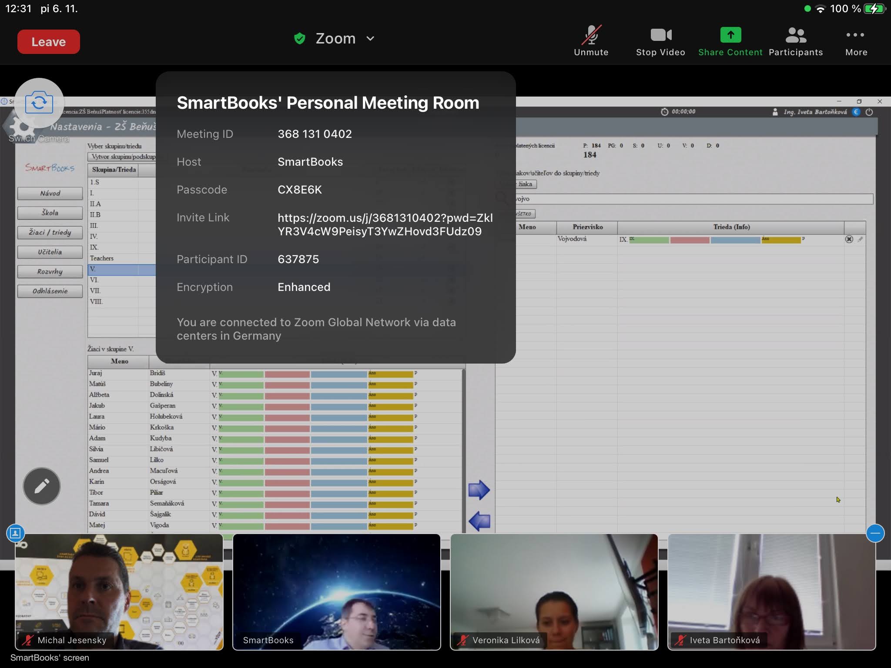Click the Odhlásenie button
This screenshot has height=668, width=891.
50,291
